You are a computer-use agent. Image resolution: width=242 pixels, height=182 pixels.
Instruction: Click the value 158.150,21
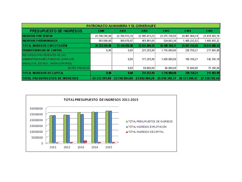pos(192,59)
